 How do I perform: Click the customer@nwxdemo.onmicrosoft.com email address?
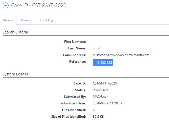pos(121,55)
